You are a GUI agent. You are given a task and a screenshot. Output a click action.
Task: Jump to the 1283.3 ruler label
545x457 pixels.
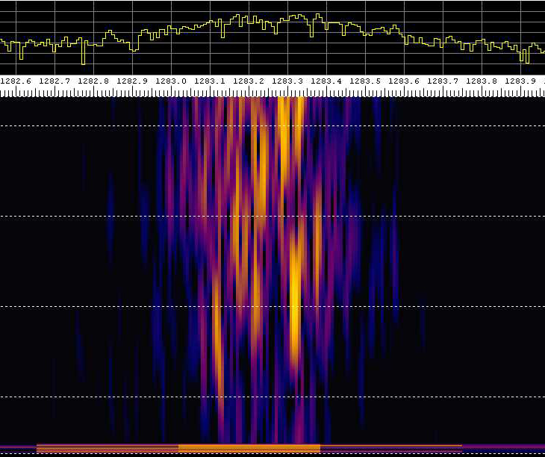(287, 81)
